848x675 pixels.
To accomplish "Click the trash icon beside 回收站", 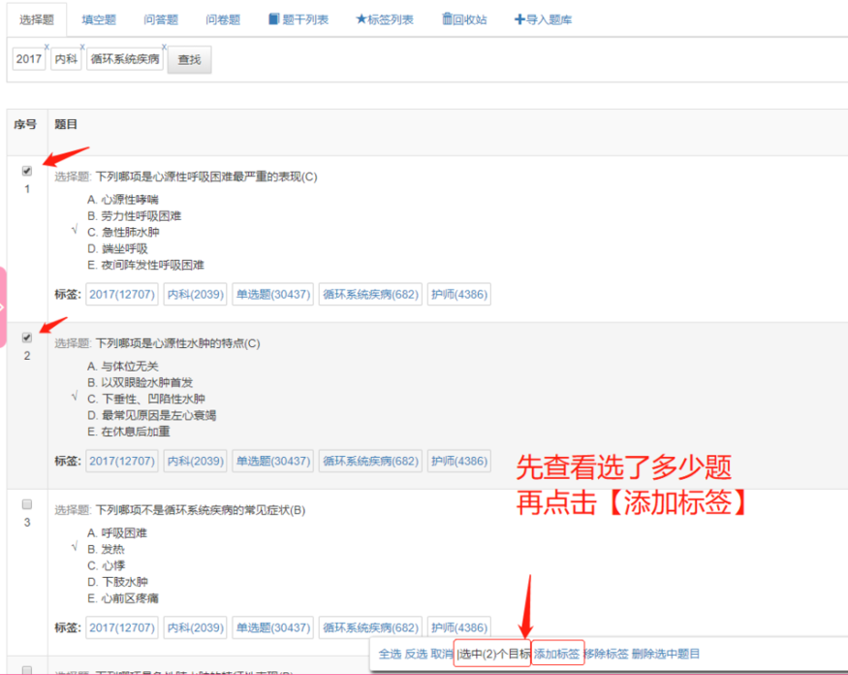I will [447, 19].
